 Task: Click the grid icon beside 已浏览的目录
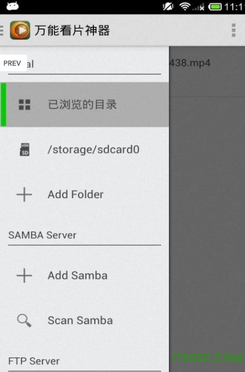coord(24,105)
